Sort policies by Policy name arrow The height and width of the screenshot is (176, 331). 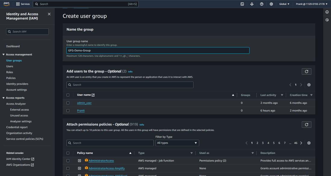[x=130, y=153]
